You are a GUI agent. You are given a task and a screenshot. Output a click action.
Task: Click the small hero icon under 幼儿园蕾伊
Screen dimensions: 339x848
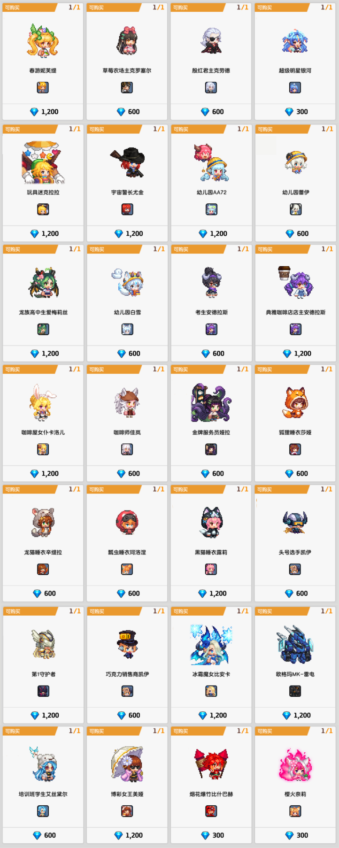point(295,209)
